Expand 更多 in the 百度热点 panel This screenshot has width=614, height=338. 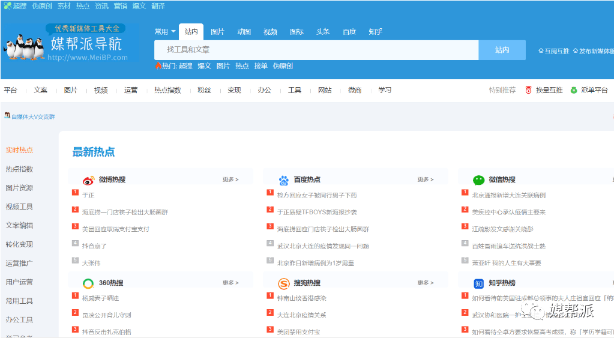[x=426, y=180]
